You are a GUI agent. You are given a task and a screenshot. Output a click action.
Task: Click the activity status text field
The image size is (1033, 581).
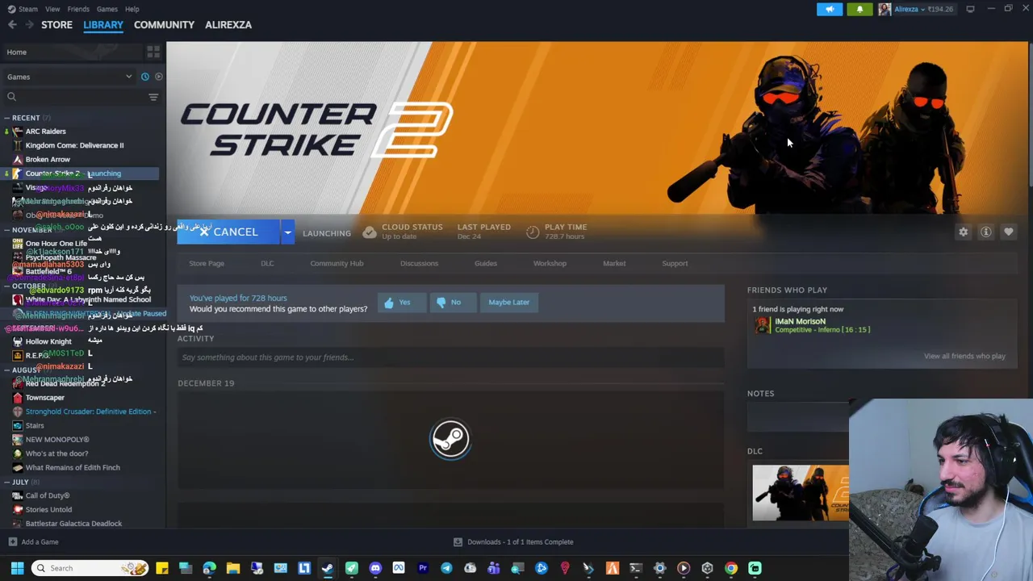[x=450, y=357]
